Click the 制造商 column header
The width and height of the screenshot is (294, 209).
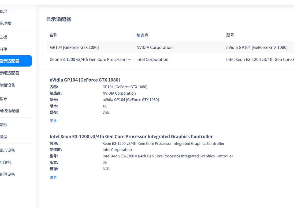point(142,35)
